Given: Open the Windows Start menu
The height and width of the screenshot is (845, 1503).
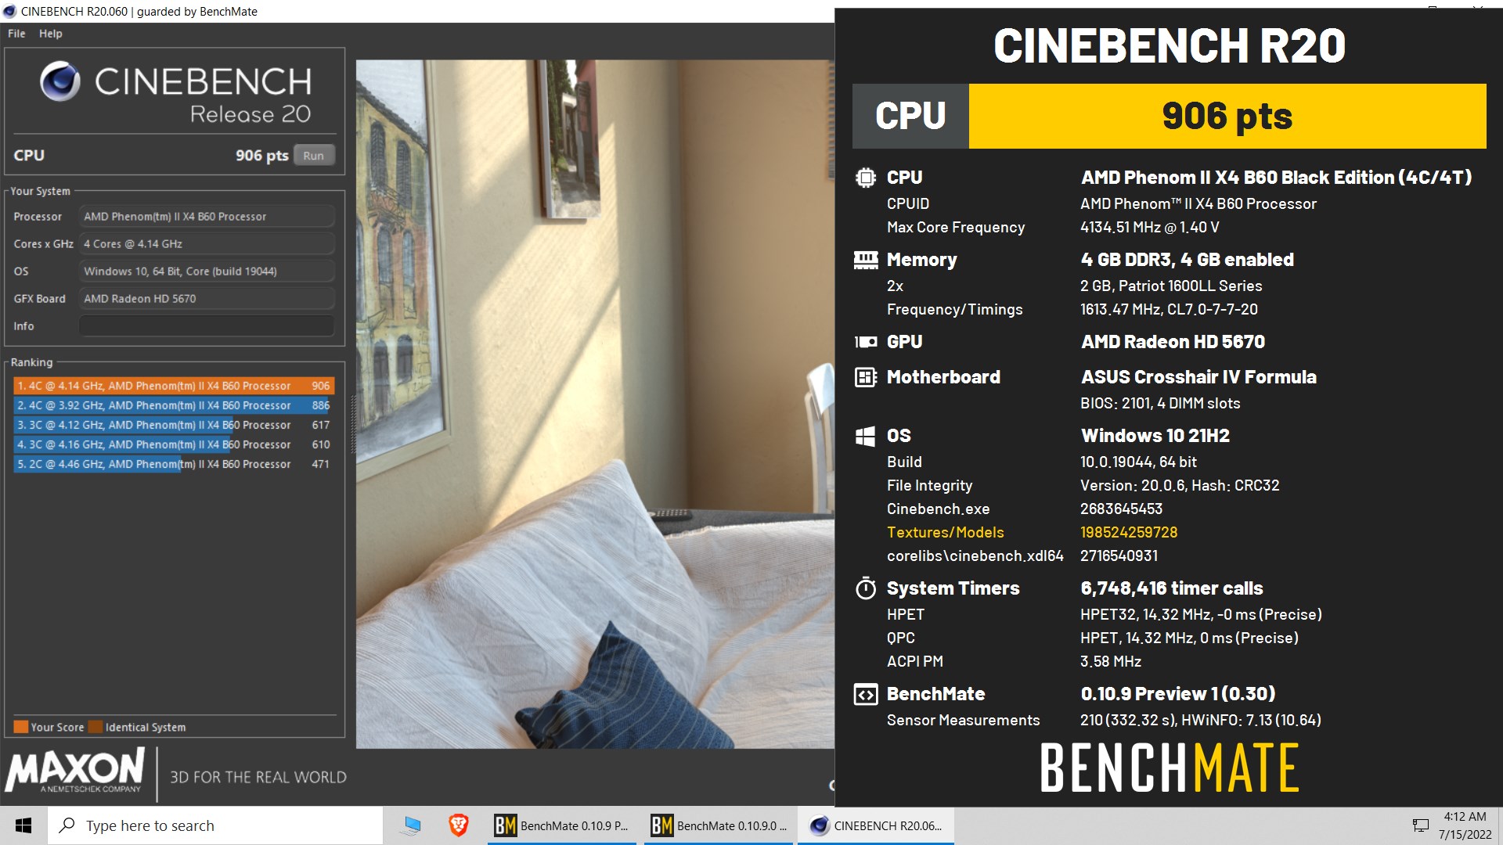Looking at the screenshot, I should 23,825.
